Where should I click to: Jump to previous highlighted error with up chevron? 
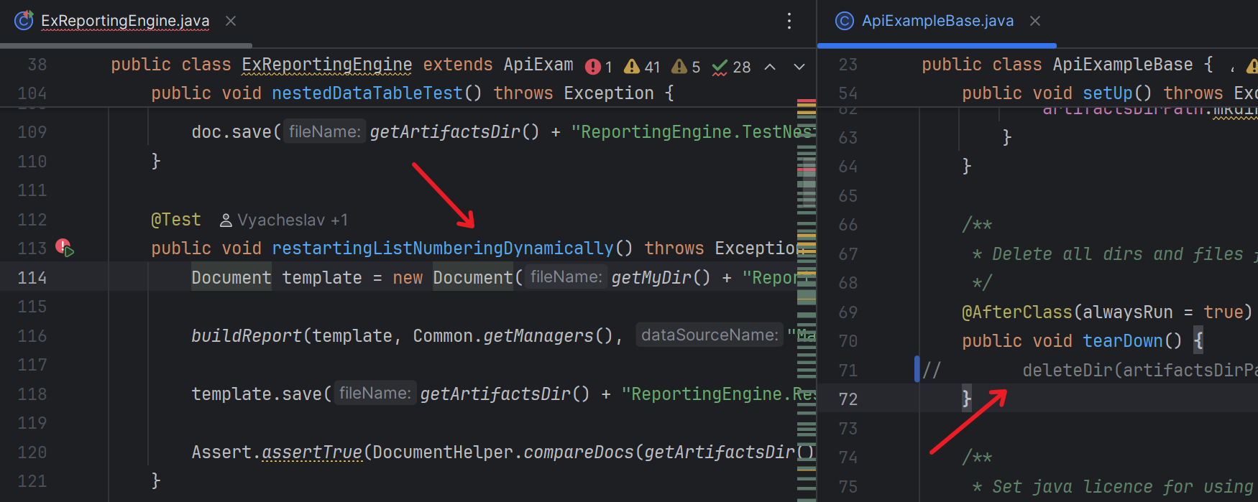770,67
